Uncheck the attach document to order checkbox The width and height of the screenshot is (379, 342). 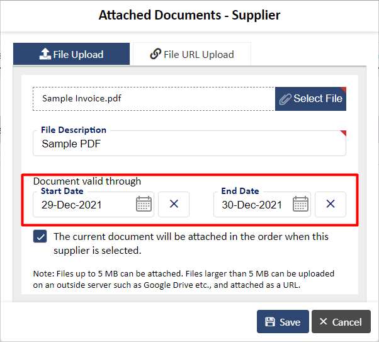(x=40, y=236)
